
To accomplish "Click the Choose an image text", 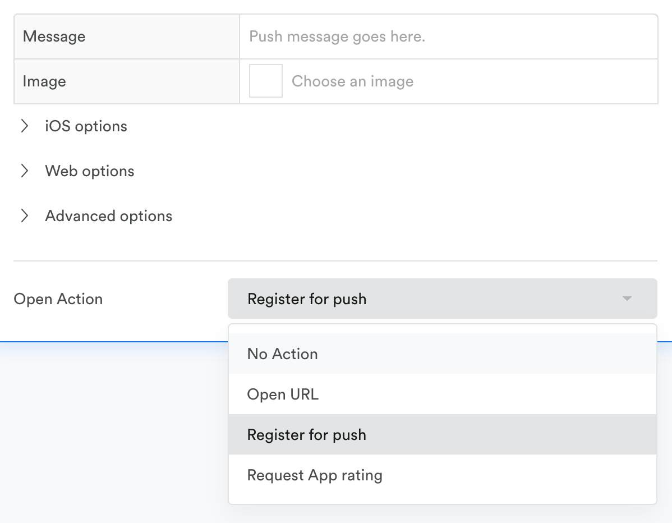I will tap(352, 81).
